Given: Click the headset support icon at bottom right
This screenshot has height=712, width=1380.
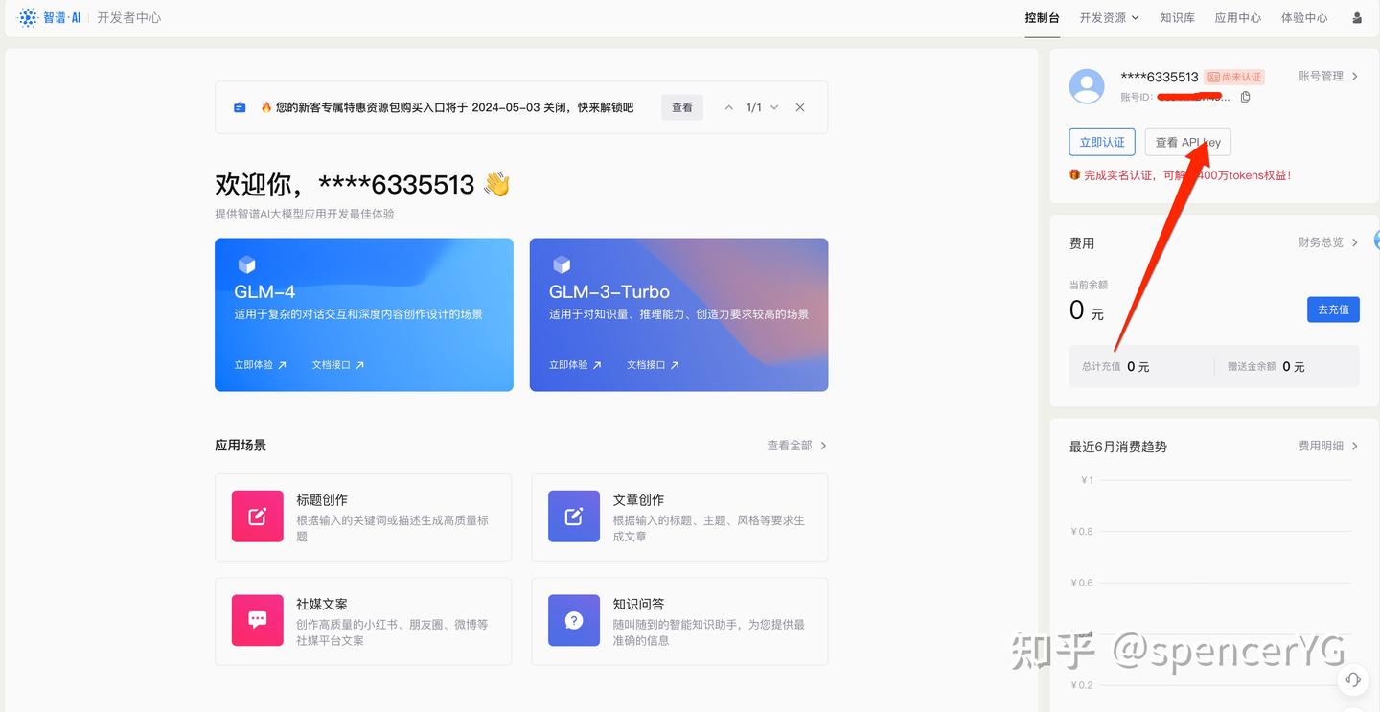Looking at the screenshot, I should coord(1352,679).
